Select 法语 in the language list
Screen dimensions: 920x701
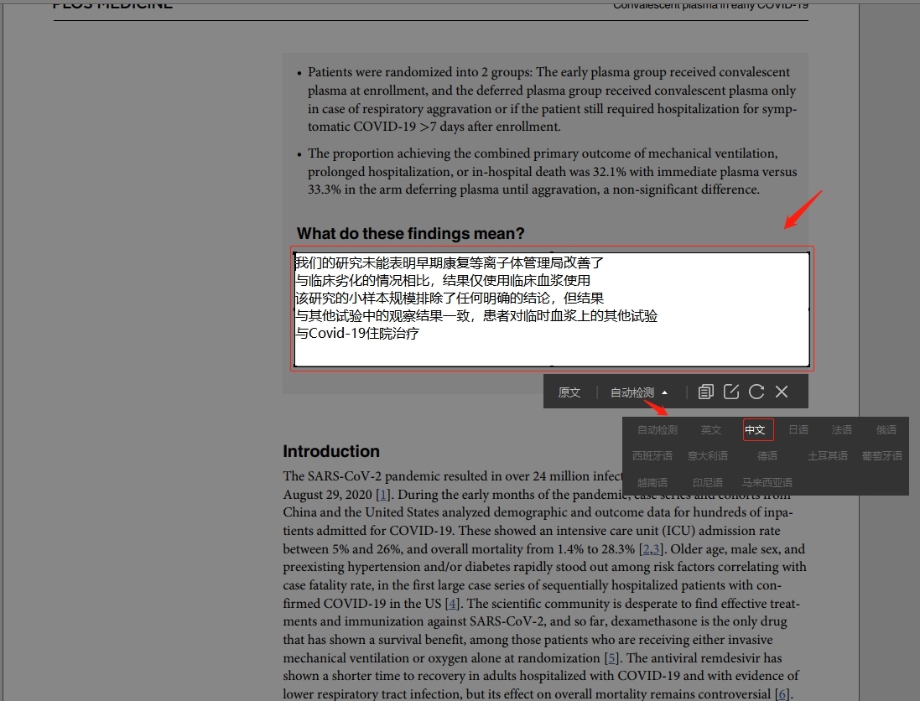tap(841, 430)
